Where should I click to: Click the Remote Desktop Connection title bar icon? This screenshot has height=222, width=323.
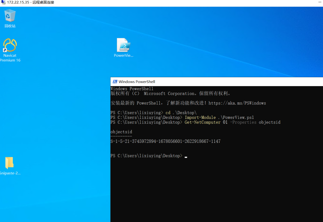point(3,3)
